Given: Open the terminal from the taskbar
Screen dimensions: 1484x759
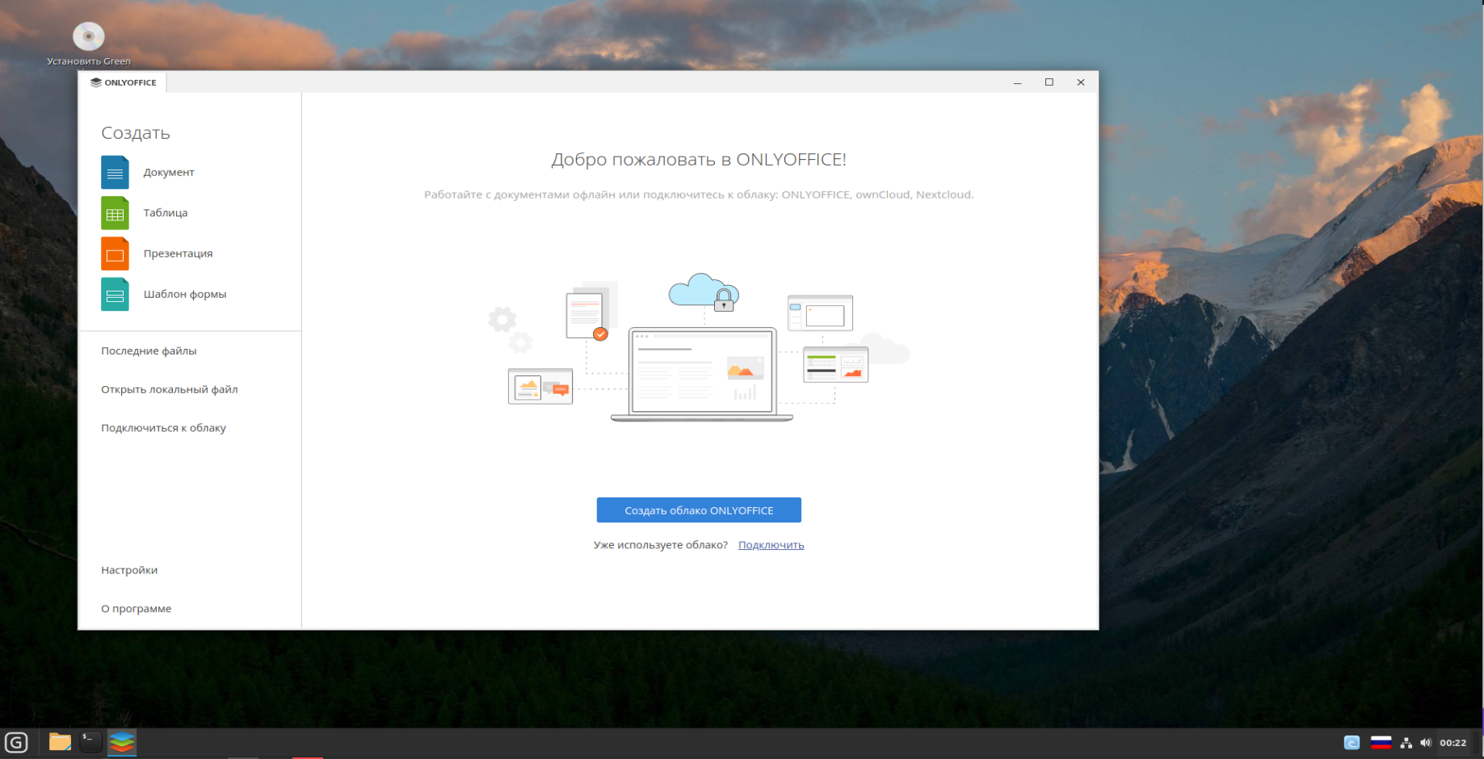Looking at the screenshot, I should pyautogui.click(x=90, y=742).
